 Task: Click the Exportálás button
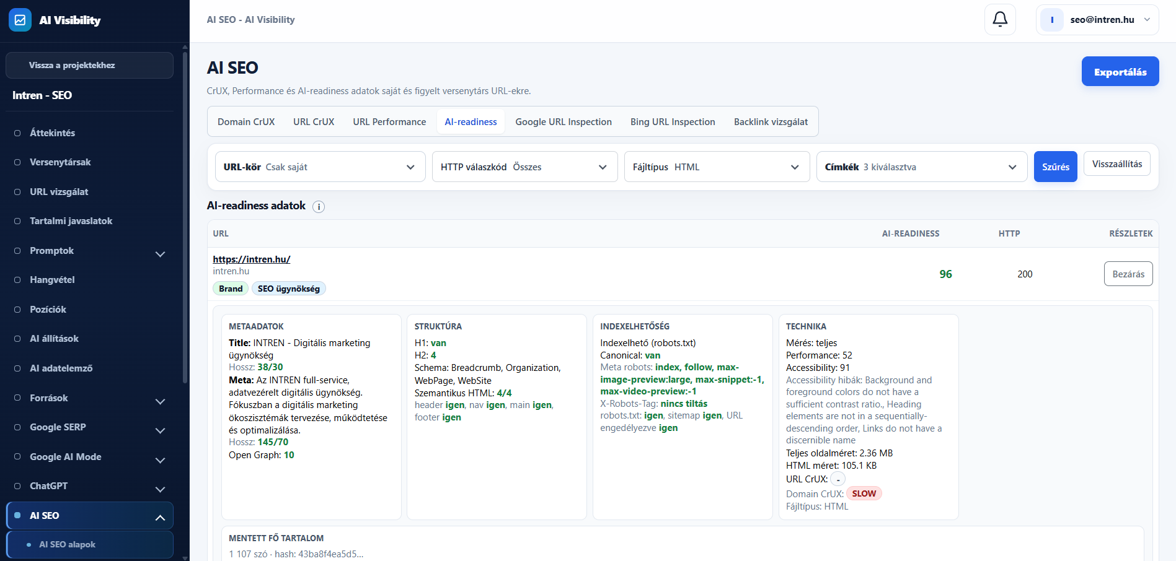(x=1120, y=72)
